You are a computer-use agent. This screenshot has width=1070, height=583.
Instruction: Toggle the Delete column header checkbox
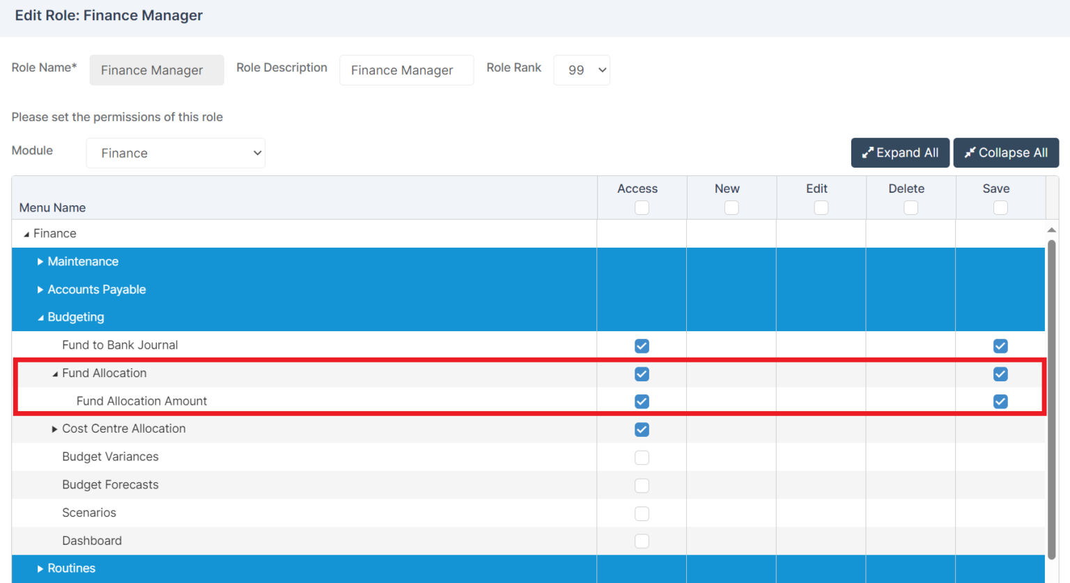coord(910,208)
